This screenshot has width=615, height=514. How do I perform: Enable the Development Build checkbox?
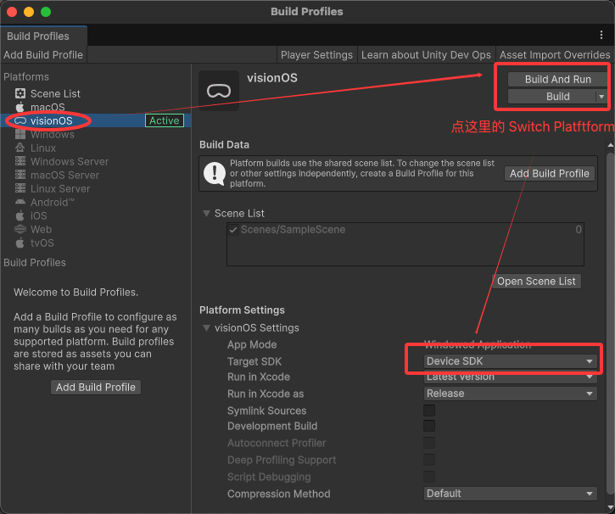(x=429, y=426)
